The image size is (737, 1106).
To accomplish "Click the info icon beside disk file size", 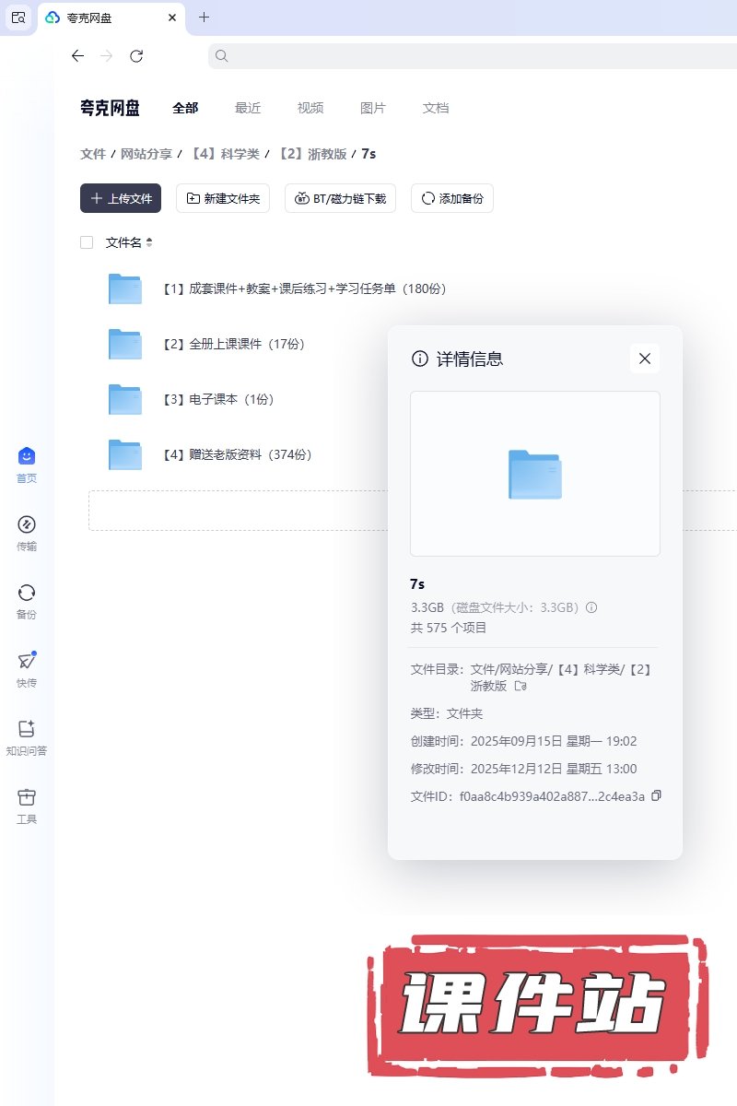I will pyautogui.click(x=591, y=607).
